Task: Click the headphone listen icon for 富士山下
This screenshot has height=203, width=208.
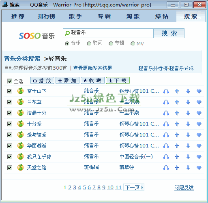Action: [x=166, y=91]
